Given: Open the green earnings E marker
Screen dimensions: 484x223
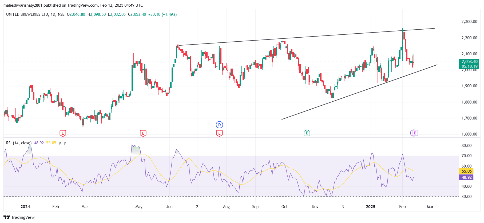Looking at the screenshot, I should (307, 133).
